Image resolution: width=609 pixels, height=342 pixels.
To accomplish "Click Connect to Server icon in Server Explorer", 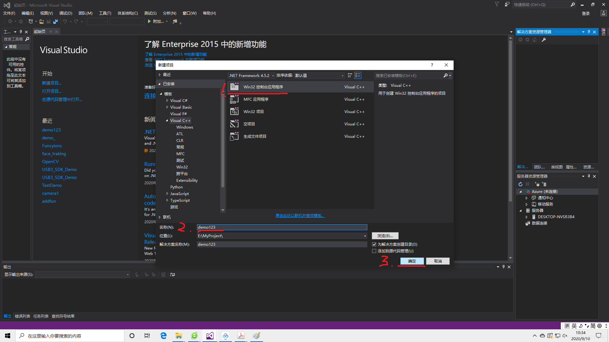I will 544,184.
